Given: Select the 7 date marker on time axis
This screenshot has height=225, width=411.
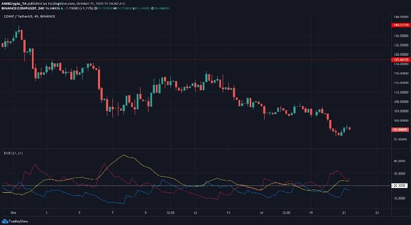Looking at the screenshot, I should [x=112, y=212].
